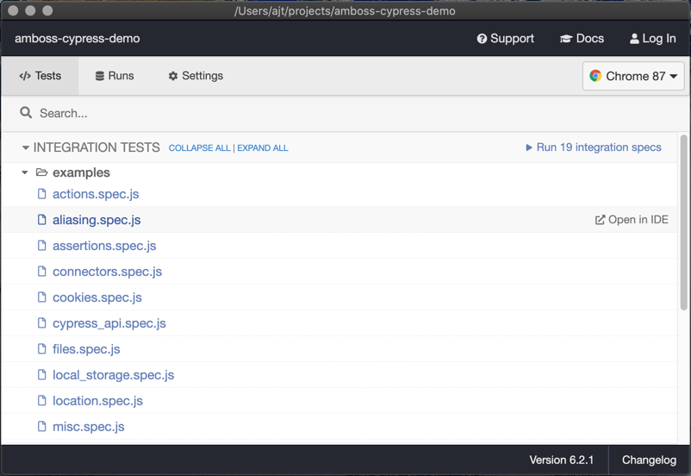Switch to the Tests tab

[40, 76]
